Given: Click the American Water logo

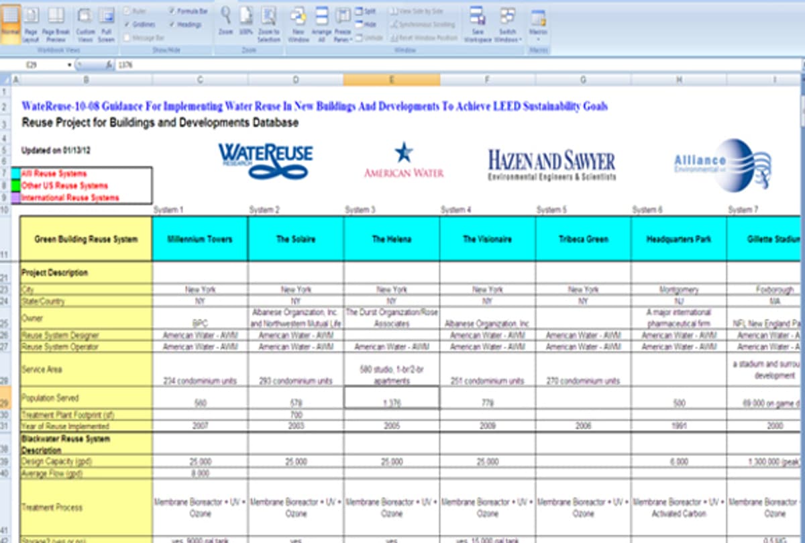Looking at the screenshot, I should click(404, 160).
